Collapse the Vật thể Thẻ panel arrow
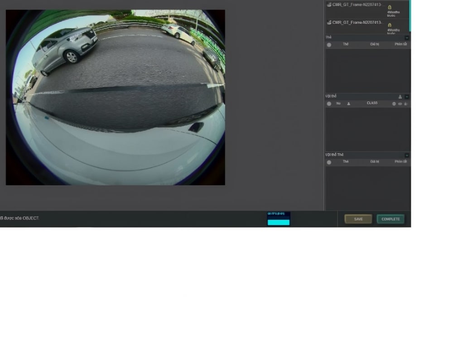 (x=407, y=155)
